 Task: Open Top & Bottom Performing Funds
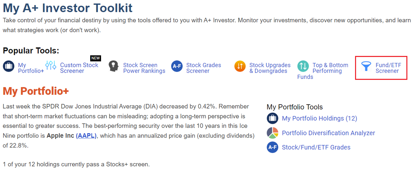tap(323, 71)
